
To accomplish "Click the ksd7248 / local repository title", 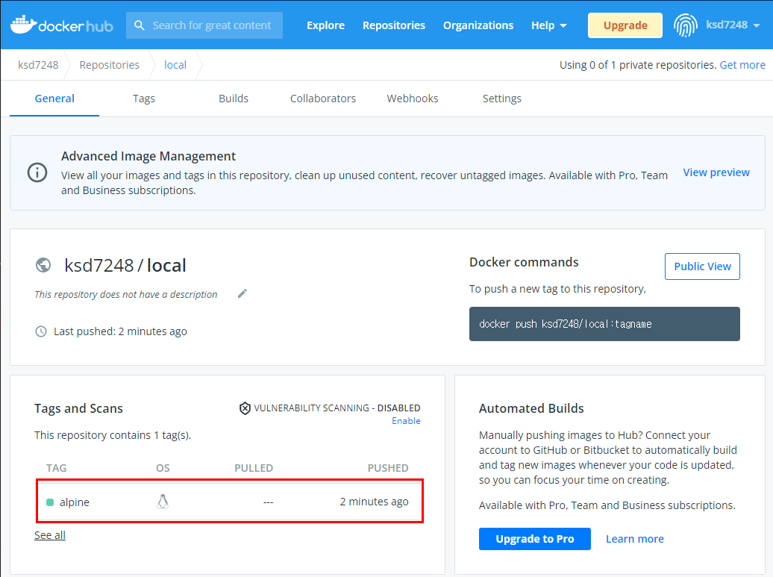I will [125, 265].
